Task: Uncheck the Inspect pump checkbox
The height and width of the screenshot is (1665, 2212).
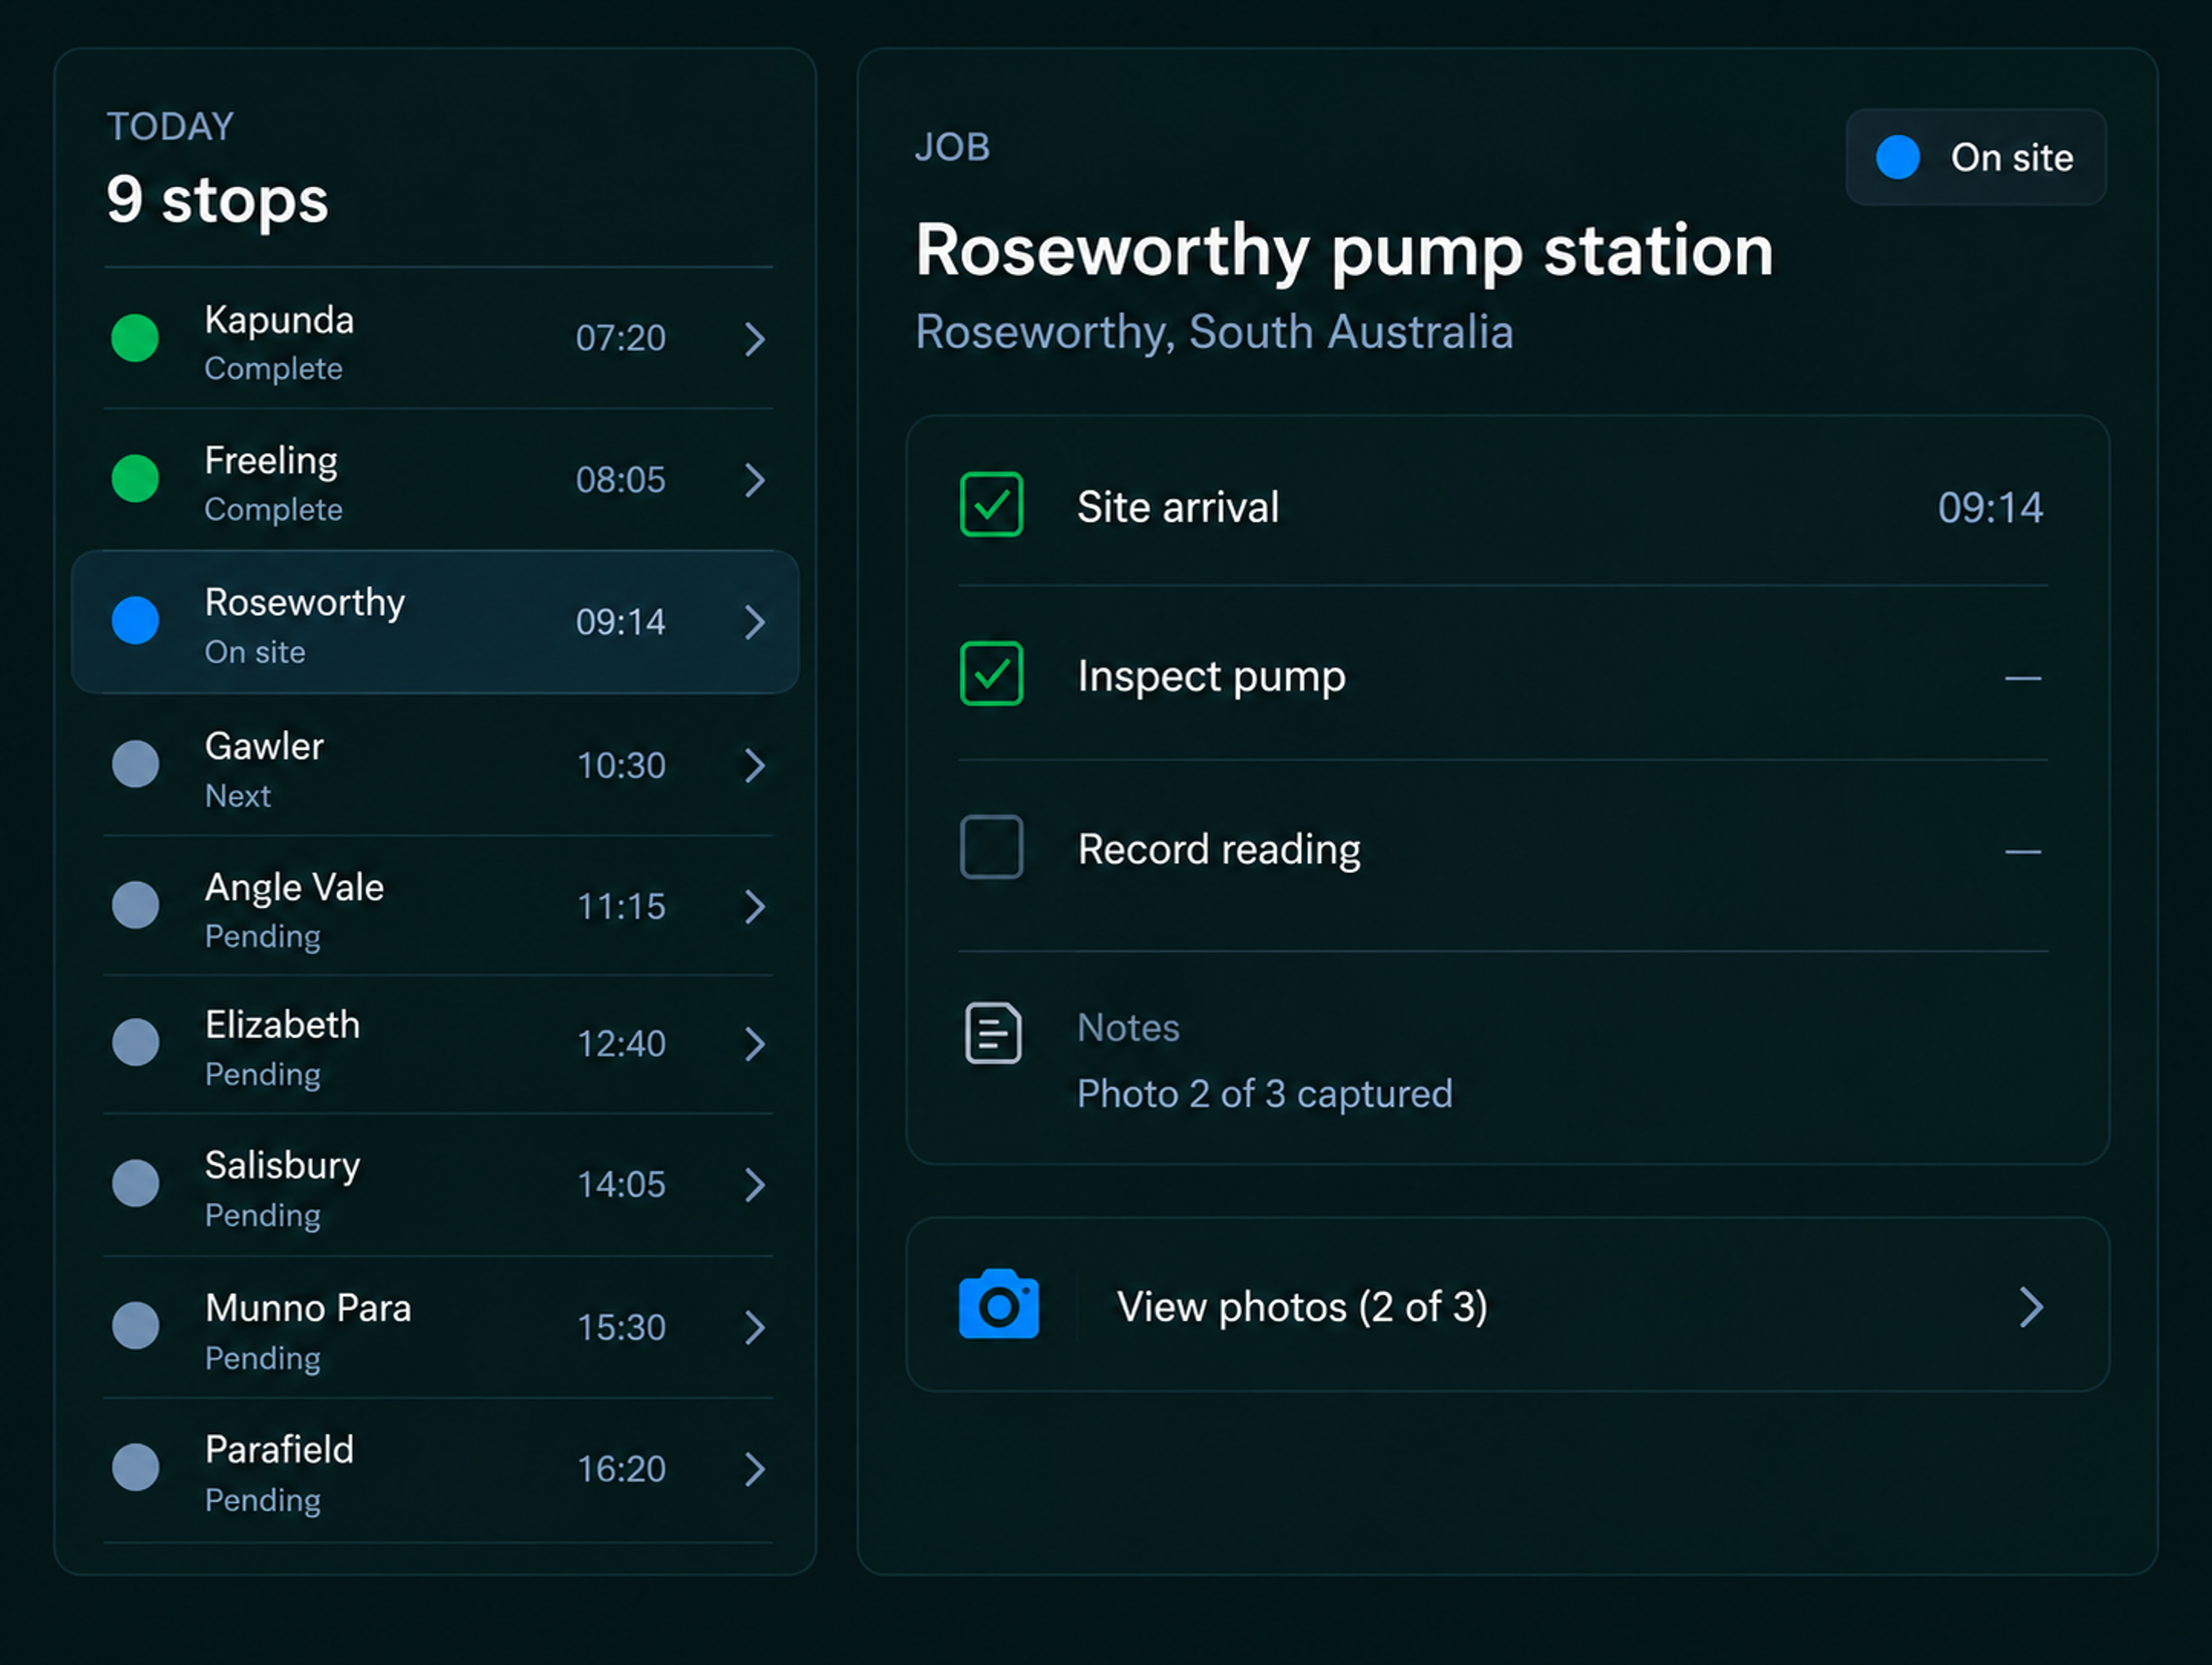Action: pyautogui.click(x=991, y=674)
